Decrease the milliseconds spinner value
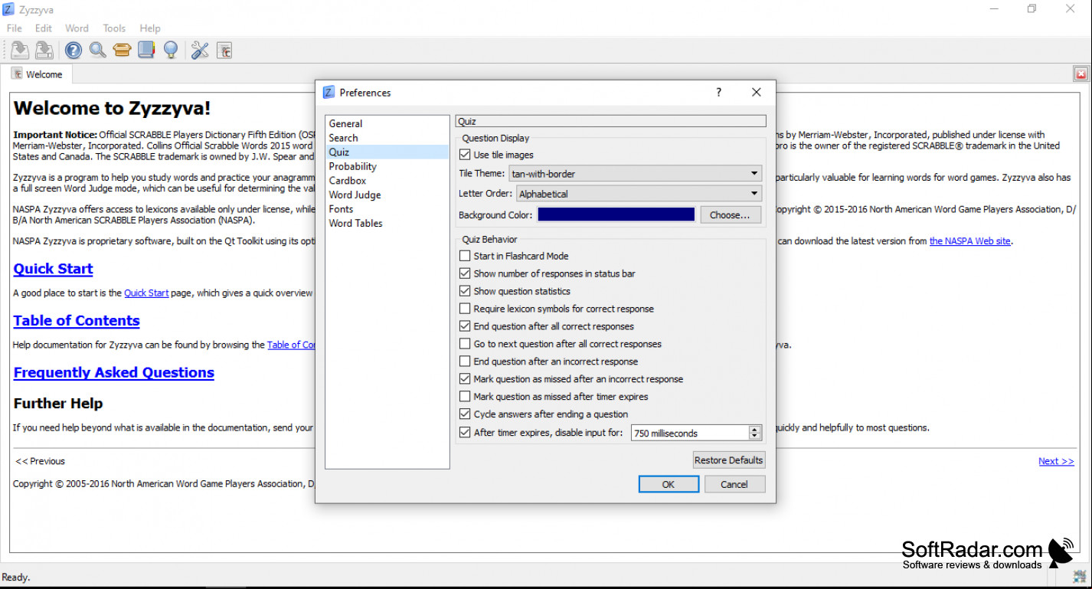Image resolution: width=1092 pixels, height=589 pixels. pyautogui.click(x=755, y=437)
